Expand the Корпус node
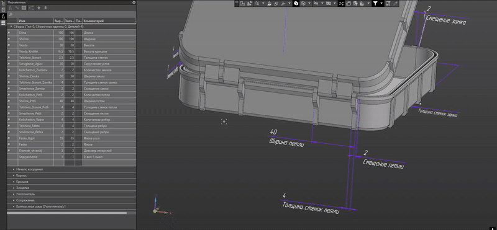Image resolution: width=497 pixels, height=230 pixels. 14,175
